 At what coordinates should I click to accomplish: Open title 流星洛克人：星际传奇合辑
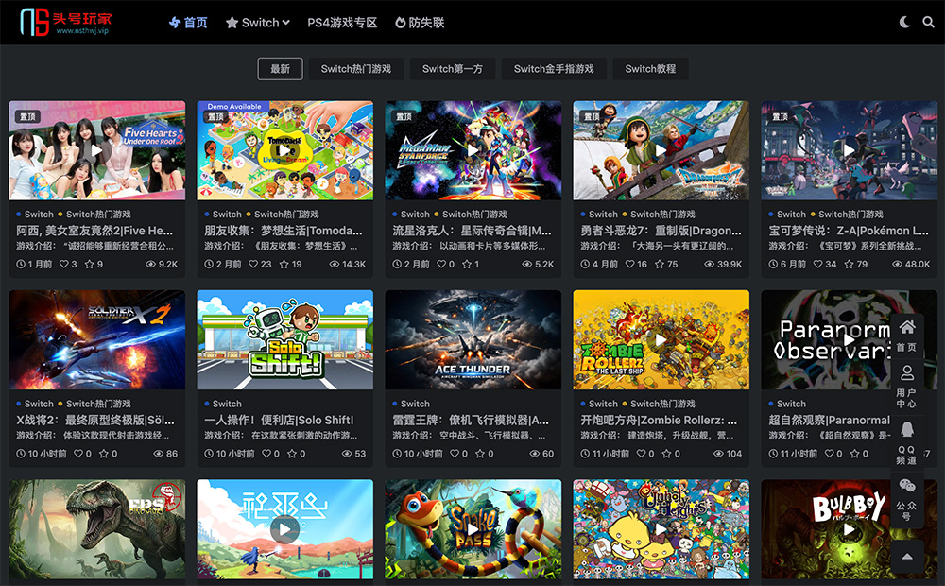[x=472, y=231]
